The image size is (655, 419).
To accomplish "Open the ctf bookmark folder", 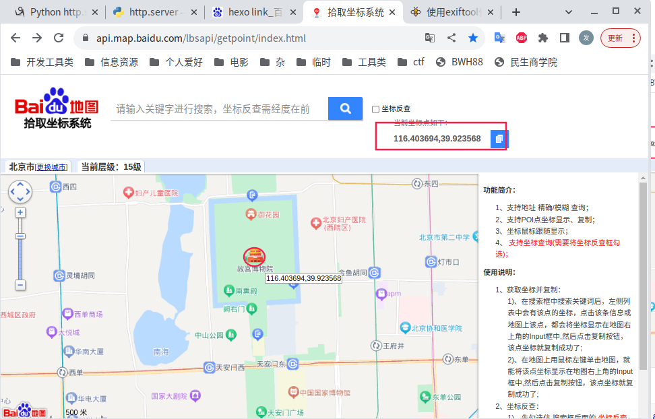I will [410, 62].
